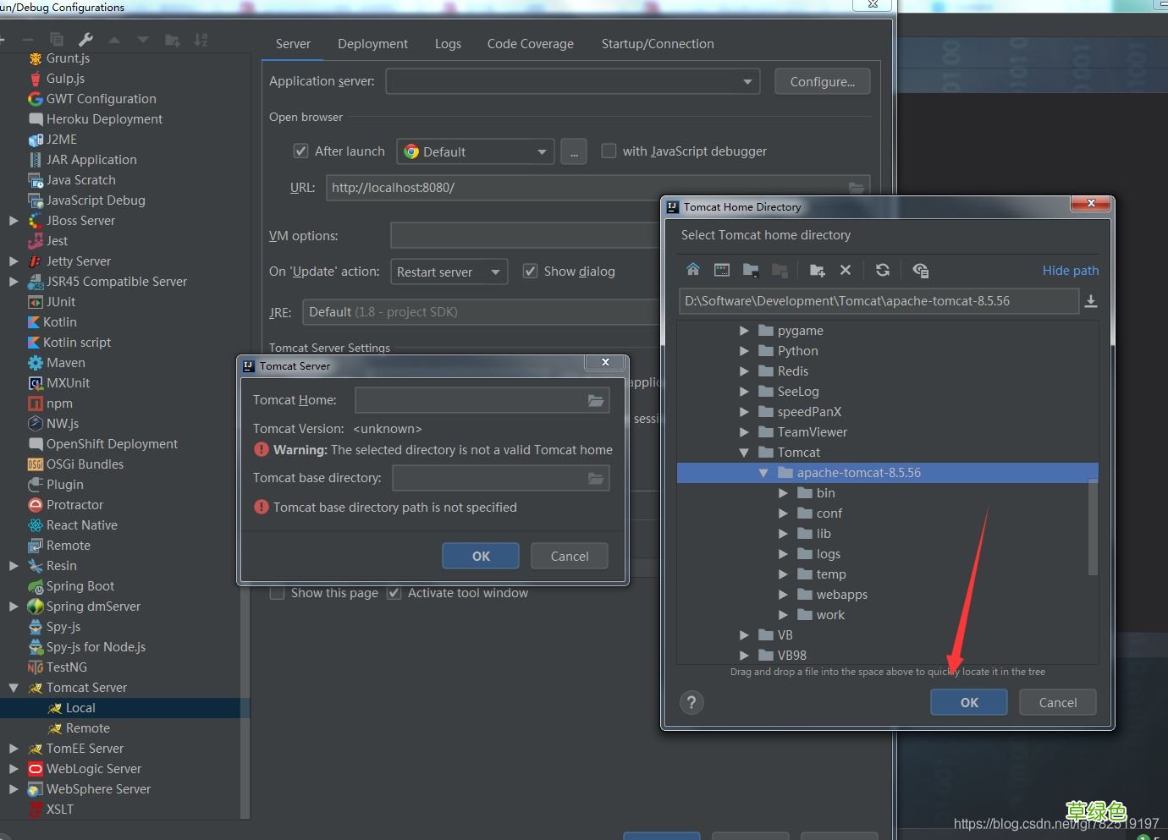
Task: Click the wrench Edit Defaults icon
Action: point(85,40)
